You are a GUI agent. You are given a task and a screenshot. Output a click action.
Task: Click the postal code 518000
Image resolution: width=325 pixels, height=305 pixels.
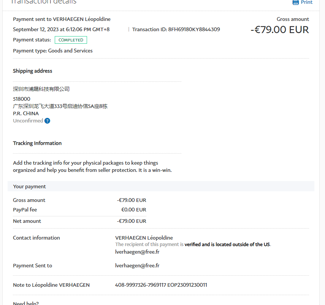[x=22, y=99]
